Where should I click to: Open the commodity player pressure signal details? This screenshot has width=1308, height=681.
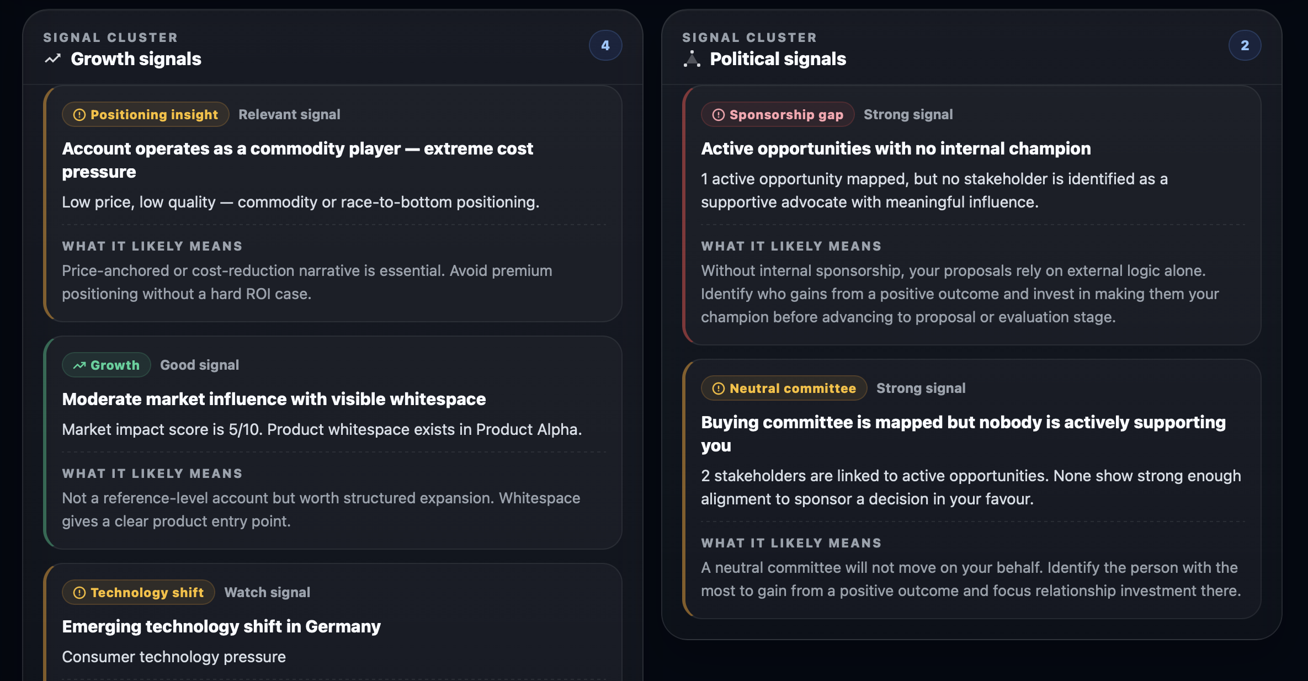pos(298,160)
